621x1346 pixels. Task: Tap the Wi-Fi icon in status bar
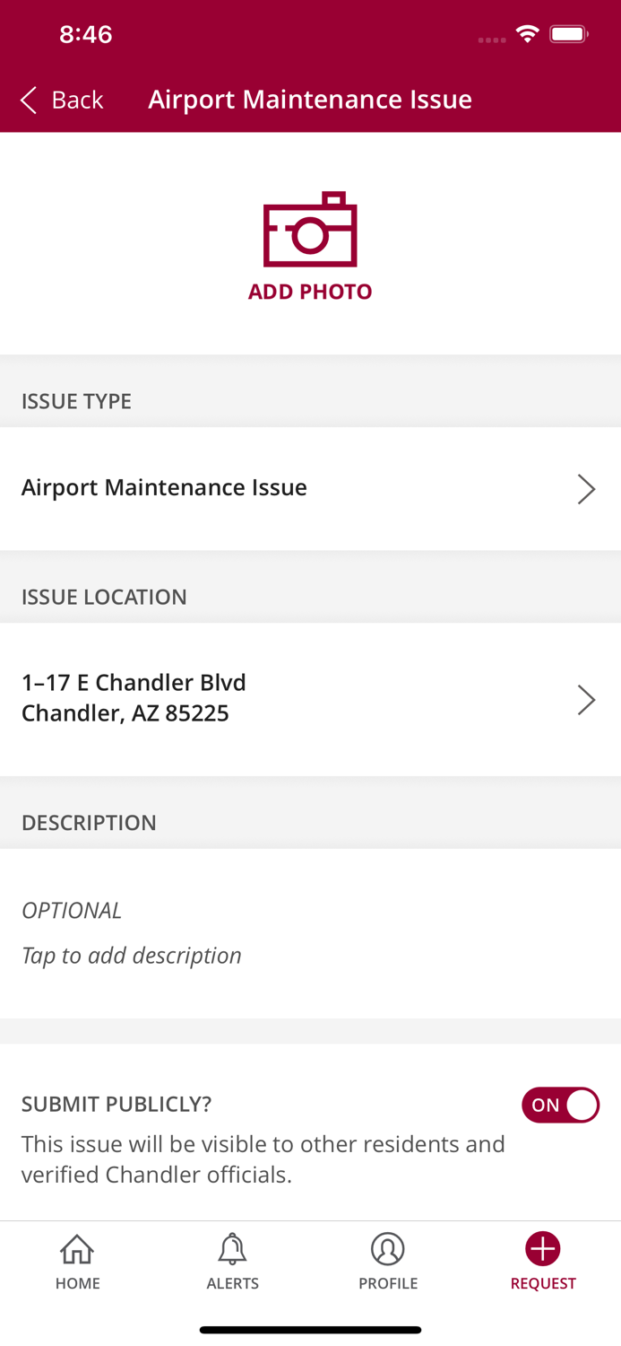tap(527, 33)
